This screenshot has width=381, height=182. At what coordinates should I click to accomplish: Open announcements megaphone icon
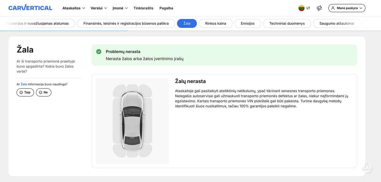[x=319, y=8]
